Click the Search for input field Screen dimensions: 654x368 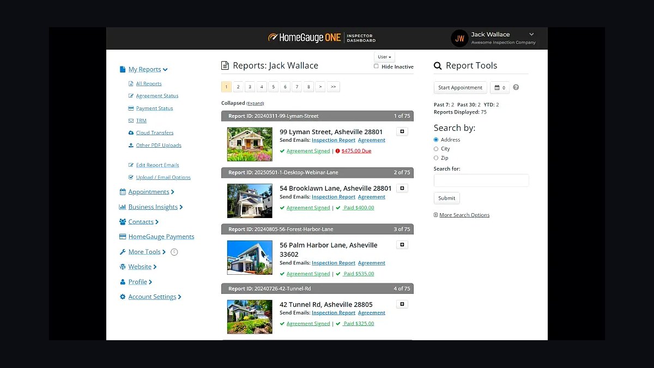tap(481, 180)
